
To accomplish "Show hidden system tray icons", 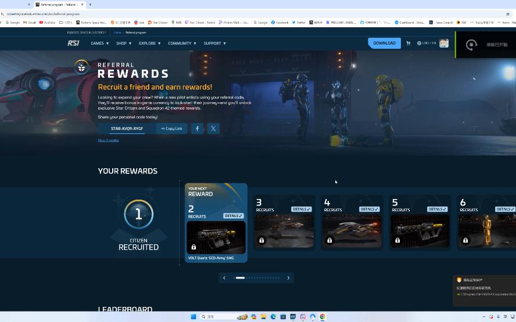I will click(483, 317).
